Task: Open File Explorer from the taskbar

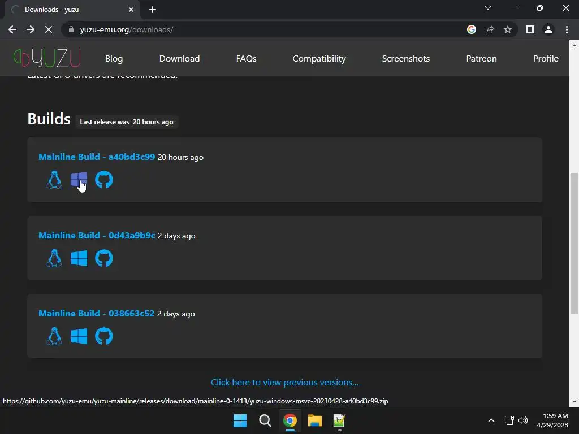Action: (x=314, y=420)
